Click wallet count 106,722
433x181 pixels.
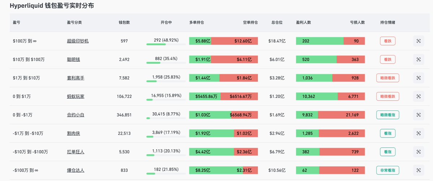tap(124, 96)
